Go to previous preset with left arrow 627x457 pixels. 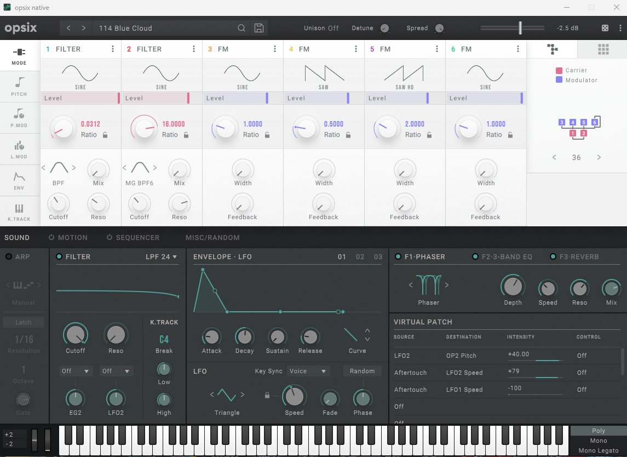[x=68, y=28]
